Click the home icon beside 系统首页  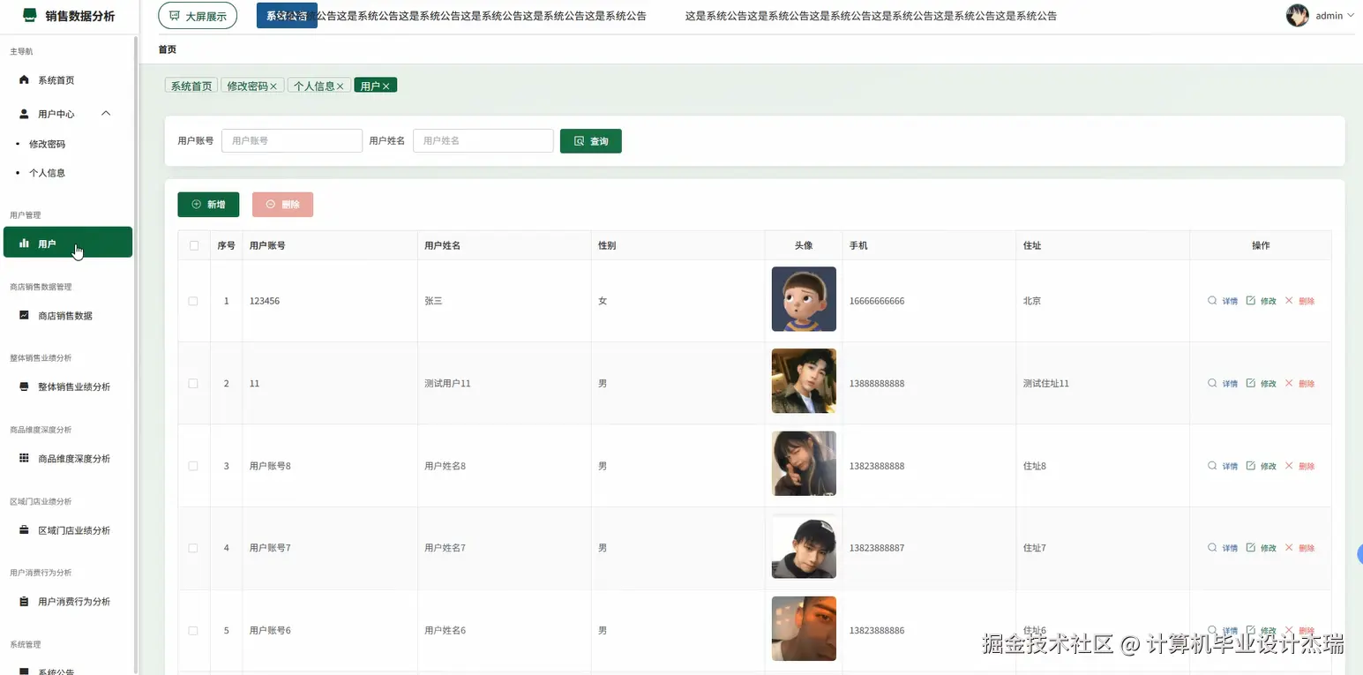(x=24, y=80)
